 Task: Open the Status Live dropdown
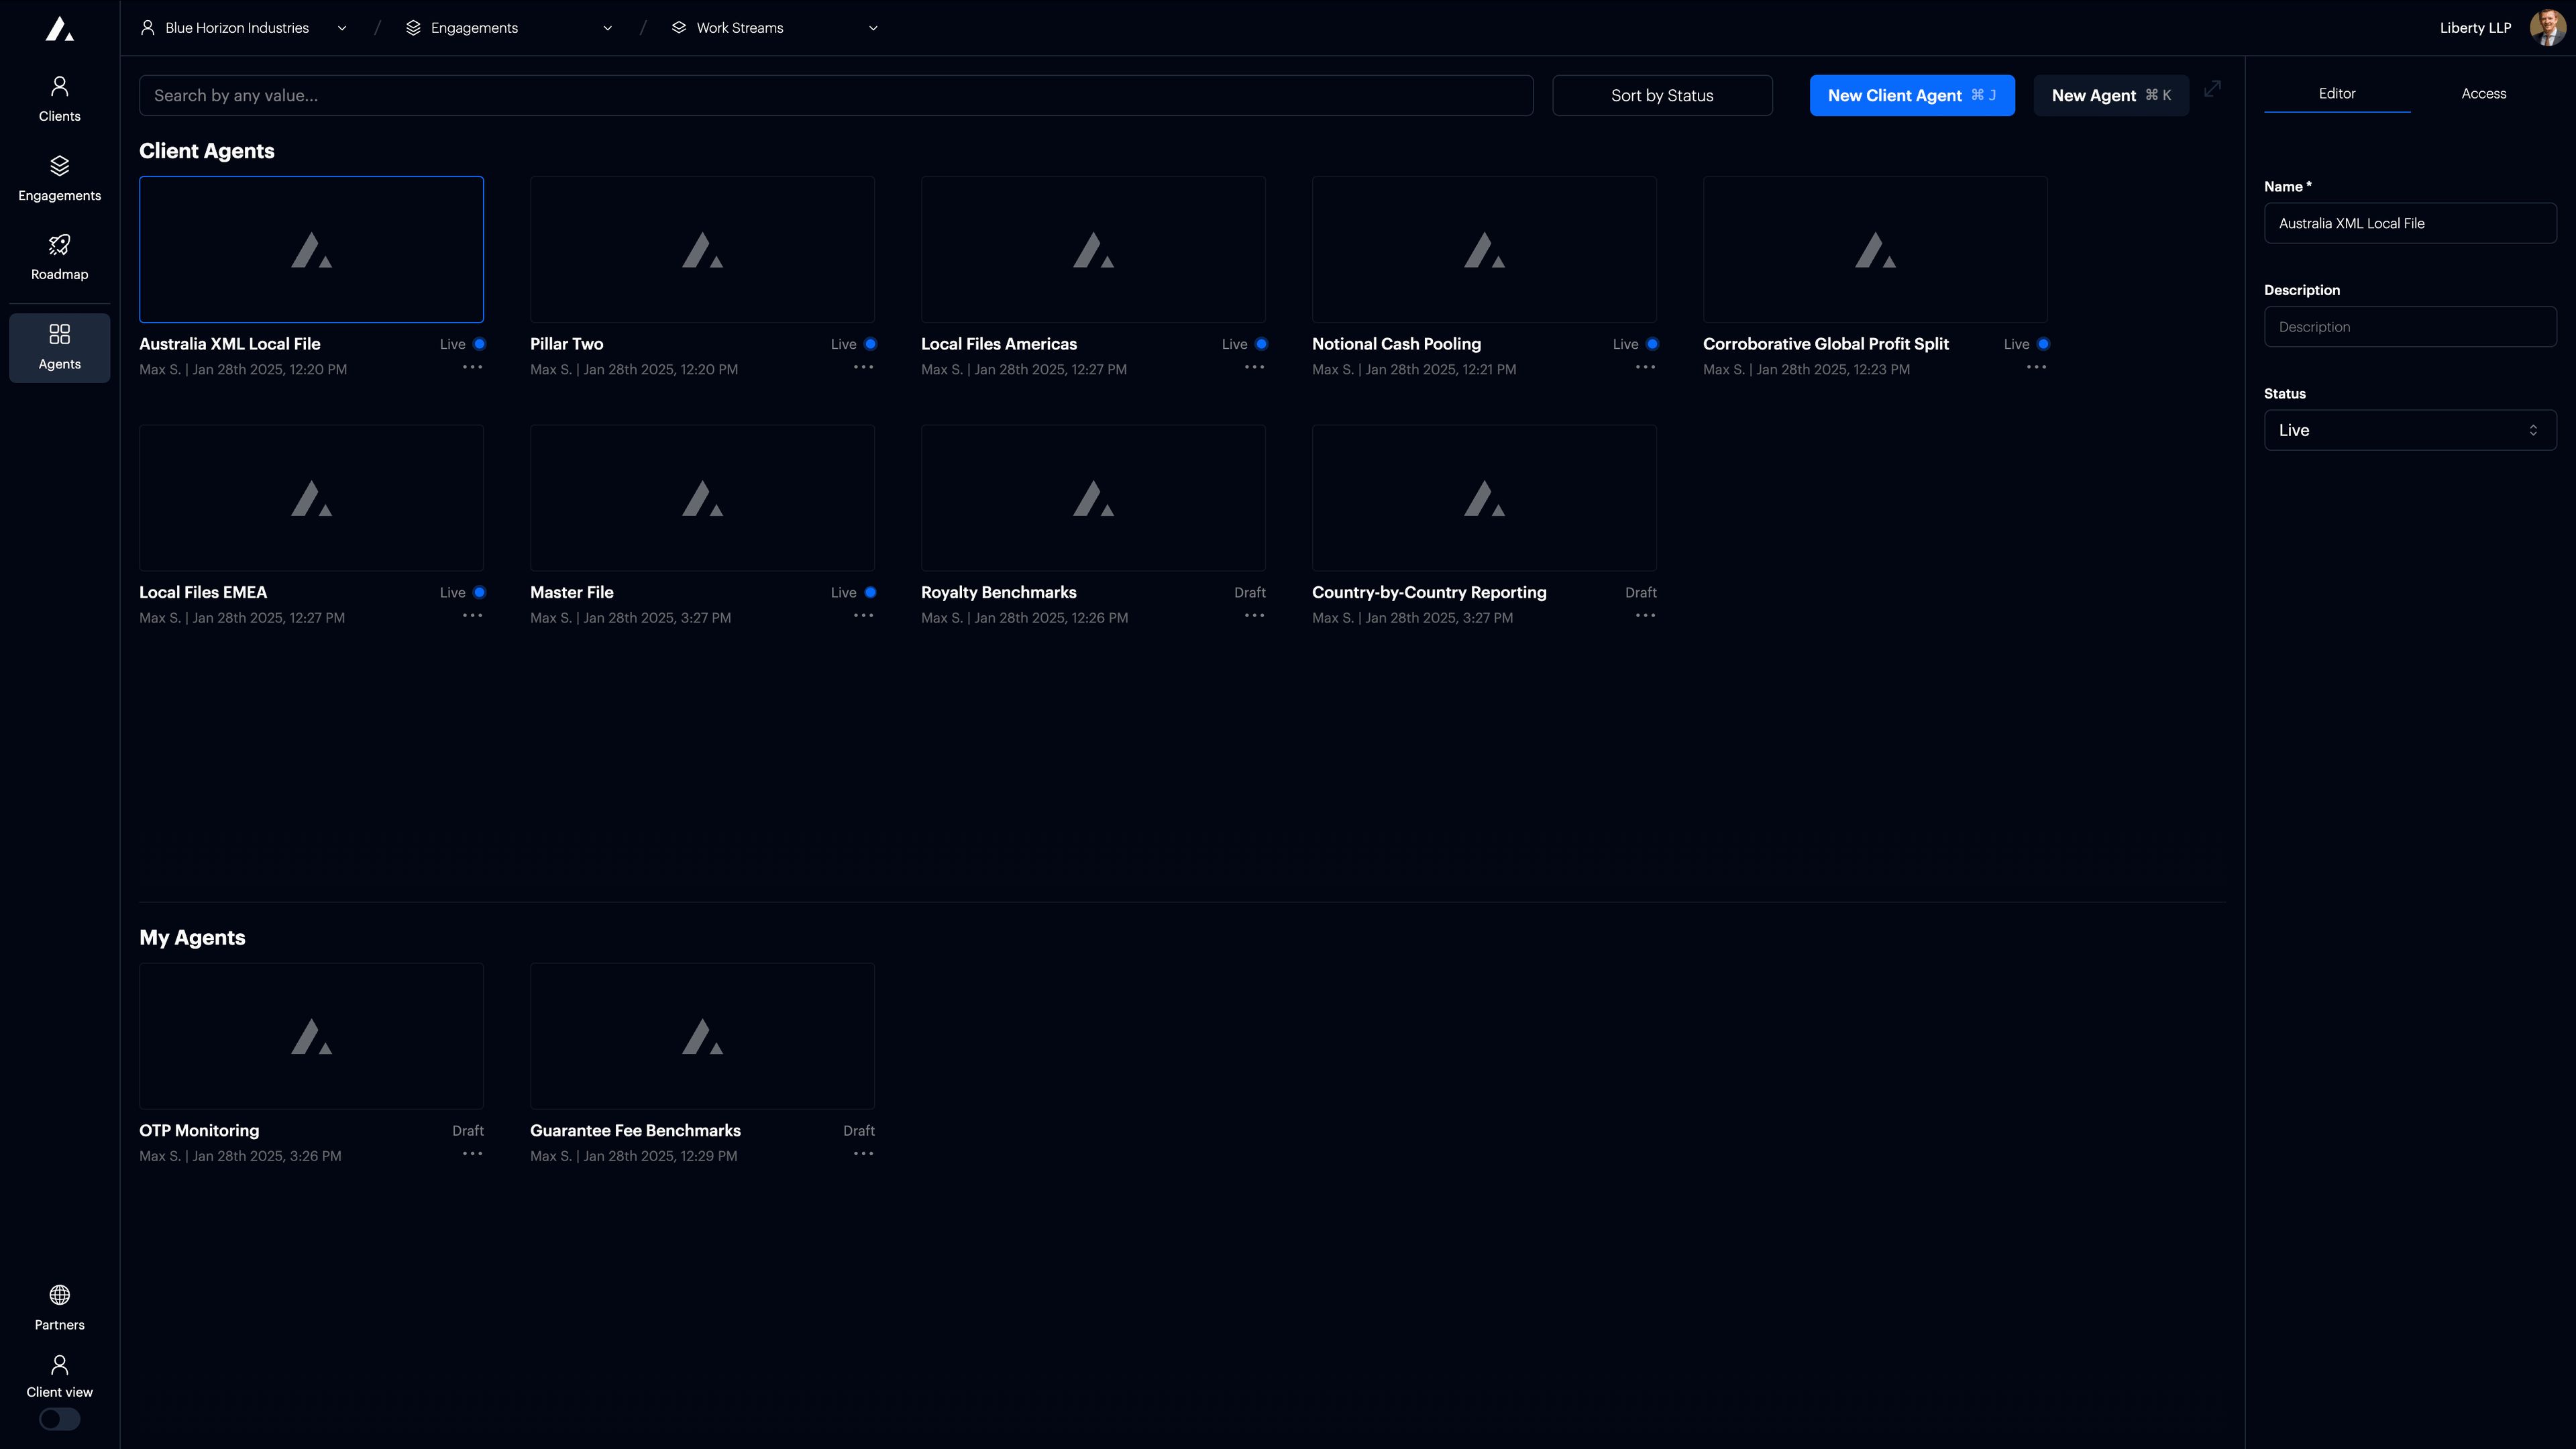coord(2409,430)
